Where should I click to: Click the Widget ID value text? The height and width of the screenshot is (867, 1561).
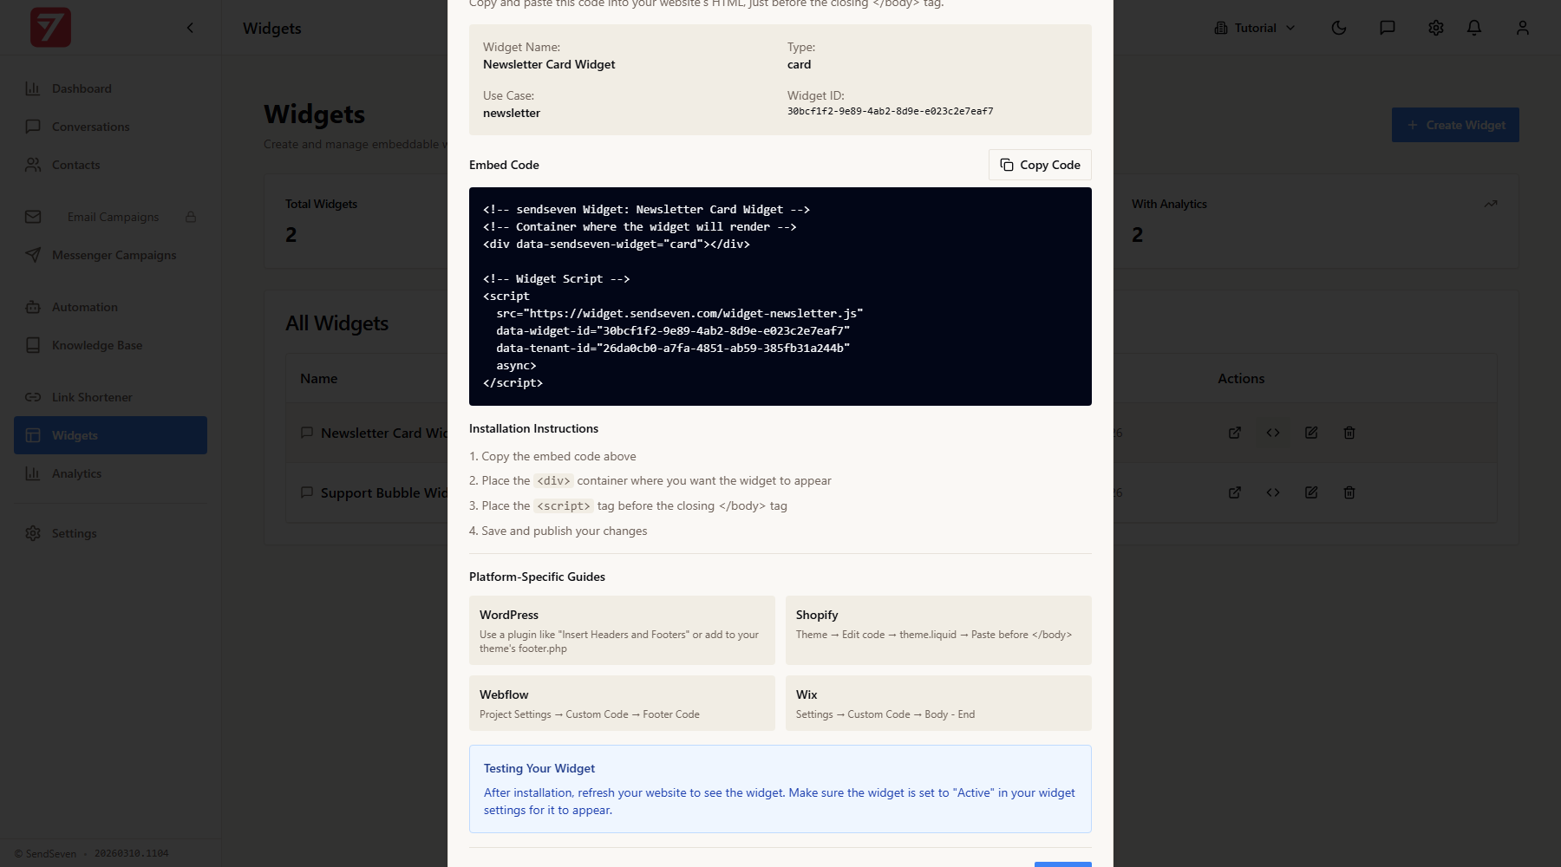[891, 111]
